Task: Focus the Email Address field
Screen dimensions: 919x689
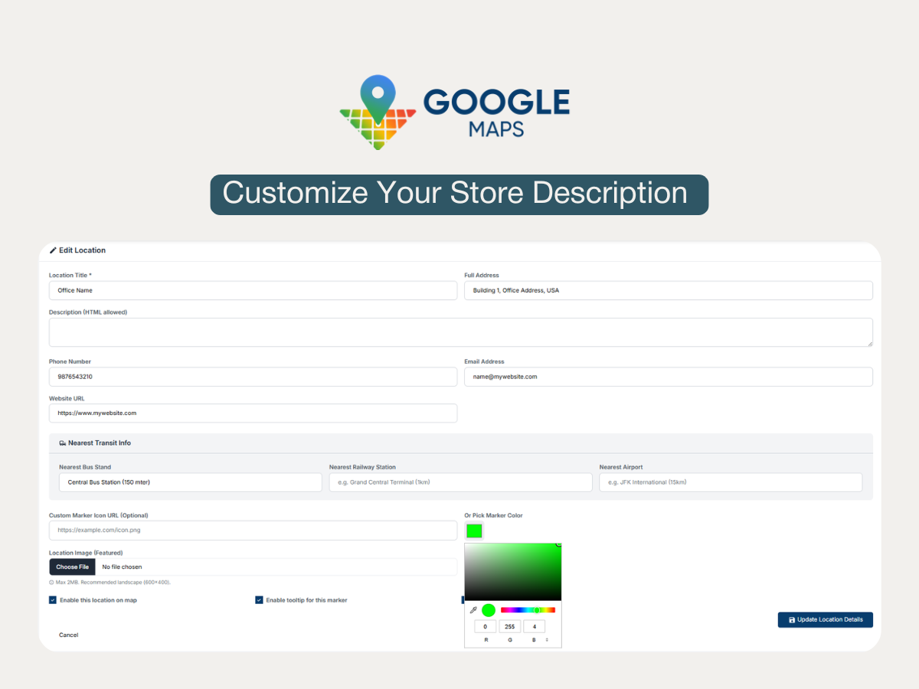Action: 668,377
